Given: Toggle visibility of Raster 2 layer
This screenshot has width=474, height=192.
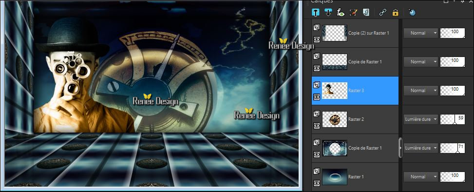Looking at the screenshot, I should [317, 125].
